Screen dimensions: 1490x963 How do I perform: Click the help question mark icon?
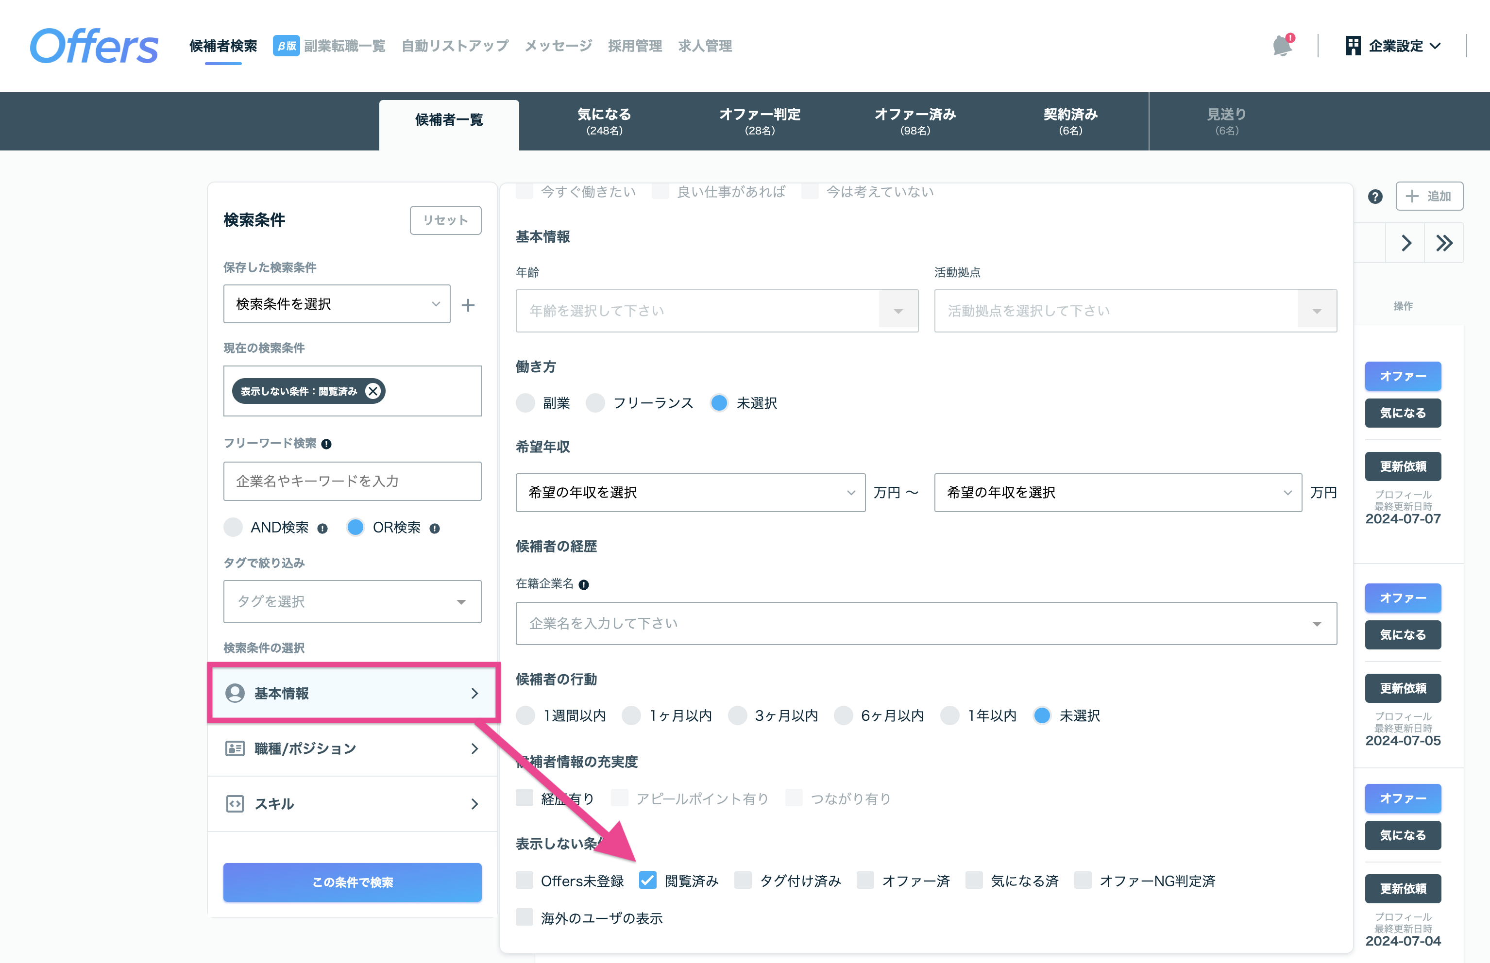1375,197
